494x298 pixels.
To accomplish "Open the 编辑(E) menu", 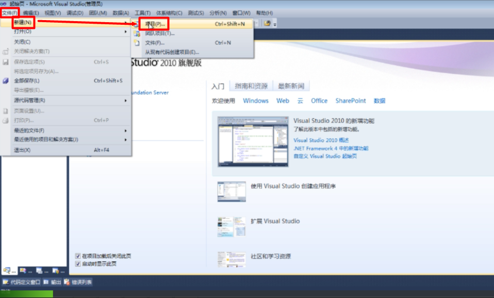I will click(31, 13).
